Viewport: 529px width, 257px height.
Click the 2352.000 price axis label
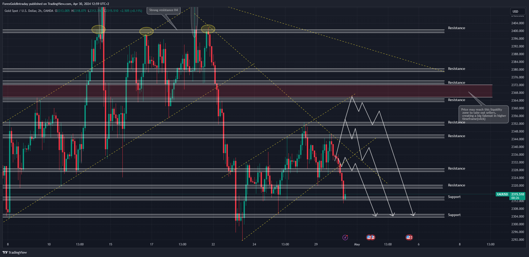(x=518, y=124)
